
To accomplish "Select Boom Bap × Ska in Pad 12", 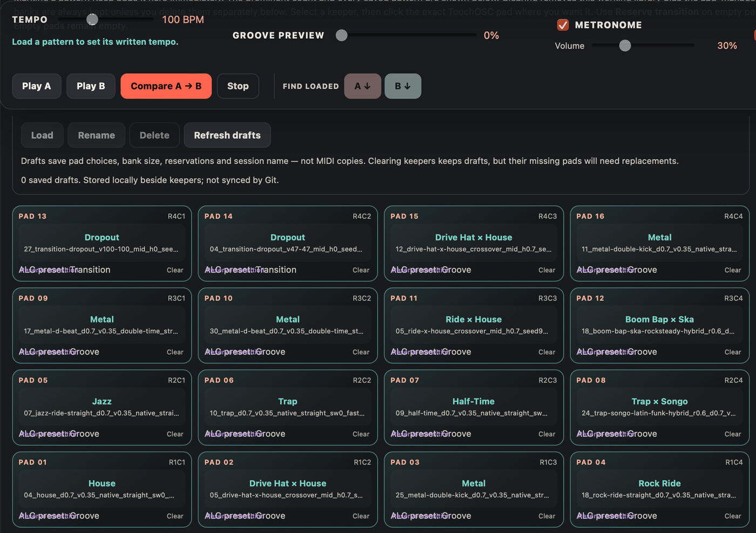I will coord(659,325).
